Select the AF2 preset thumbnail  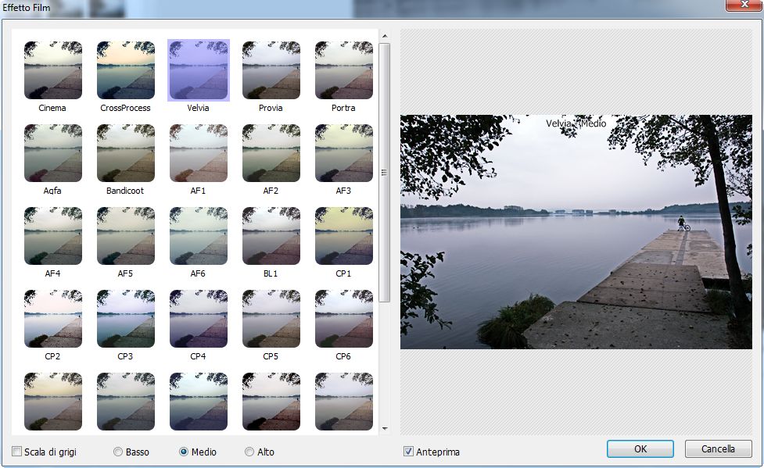(x=271, y=153)
